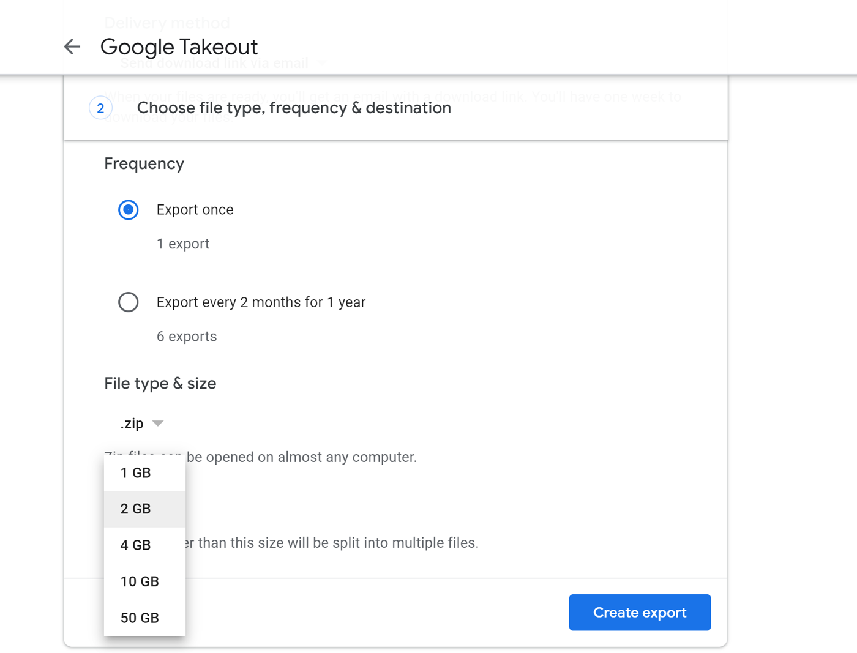Click the Google Takeout page title
The height and width of the screenshot is (653, 857).
(x=179, y=47)
